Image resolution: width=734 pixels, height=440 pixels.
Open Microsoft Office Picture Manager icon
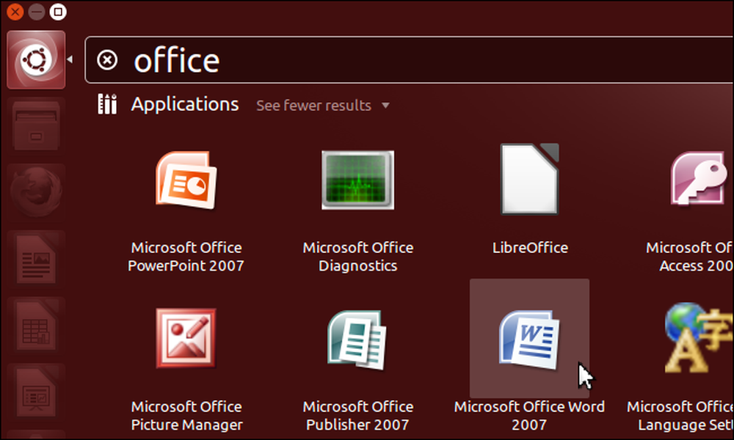click(x=186, y=338)
